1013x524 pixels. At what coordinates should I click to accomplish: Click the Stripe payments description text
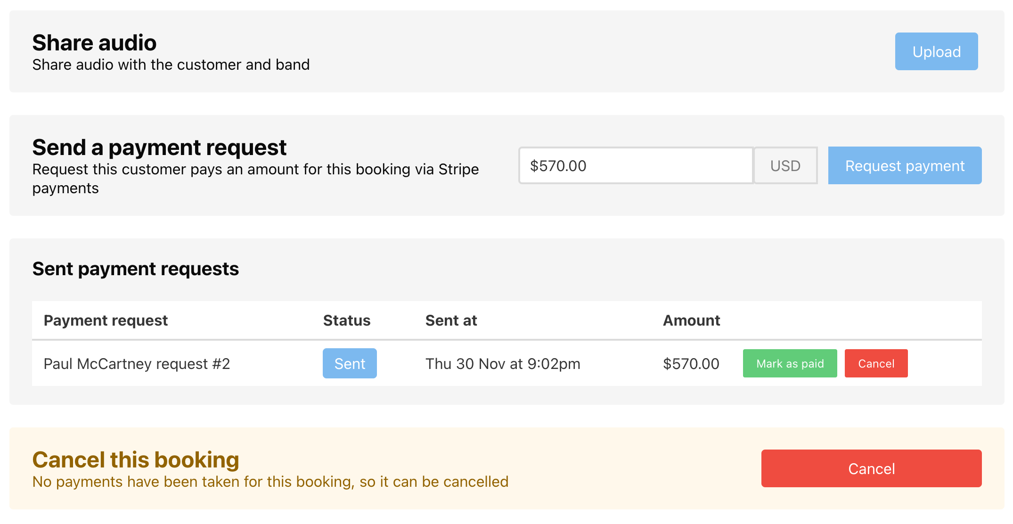pos(255,178)
